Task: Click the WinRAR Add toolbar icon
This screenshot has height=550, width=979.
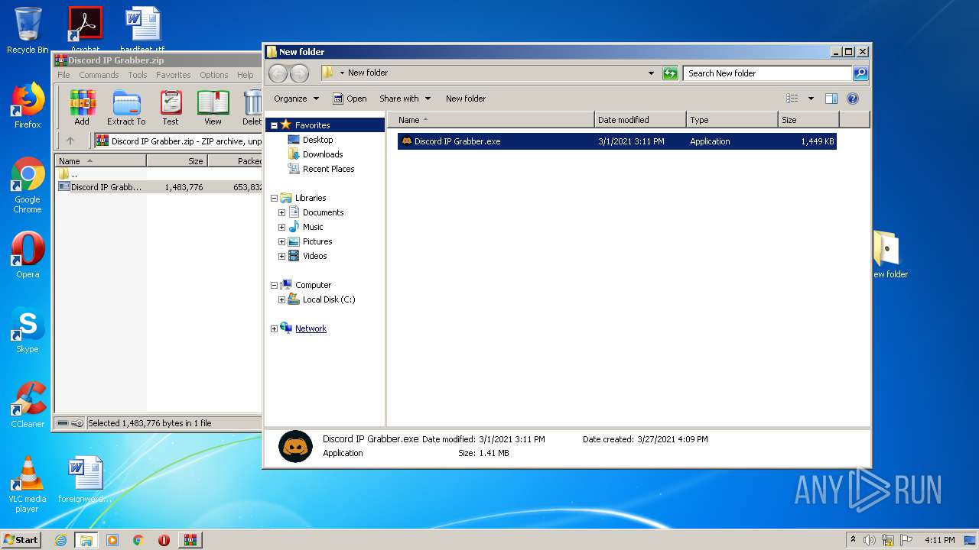Action: coord(81,107)
